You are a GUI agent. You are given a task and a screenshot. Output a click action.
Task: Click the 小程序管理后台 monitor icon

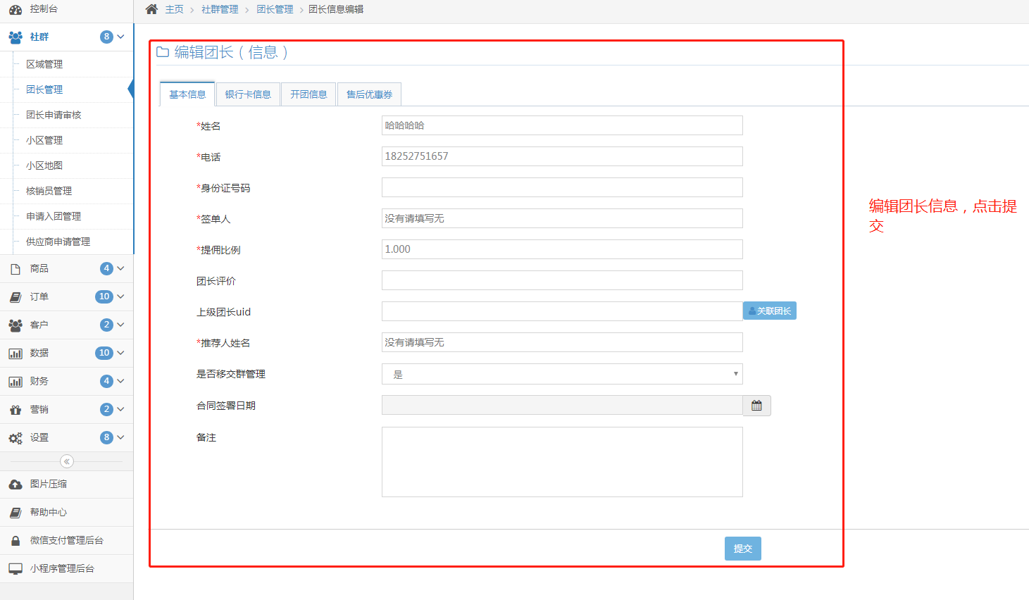(x=15, y=569)
